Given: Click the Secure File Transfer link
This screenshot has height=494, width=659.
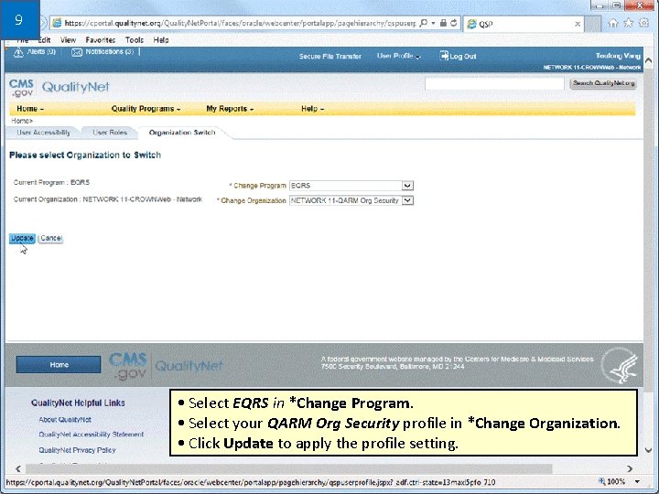Looking at the screenshot, I should [x=329, y=57].
